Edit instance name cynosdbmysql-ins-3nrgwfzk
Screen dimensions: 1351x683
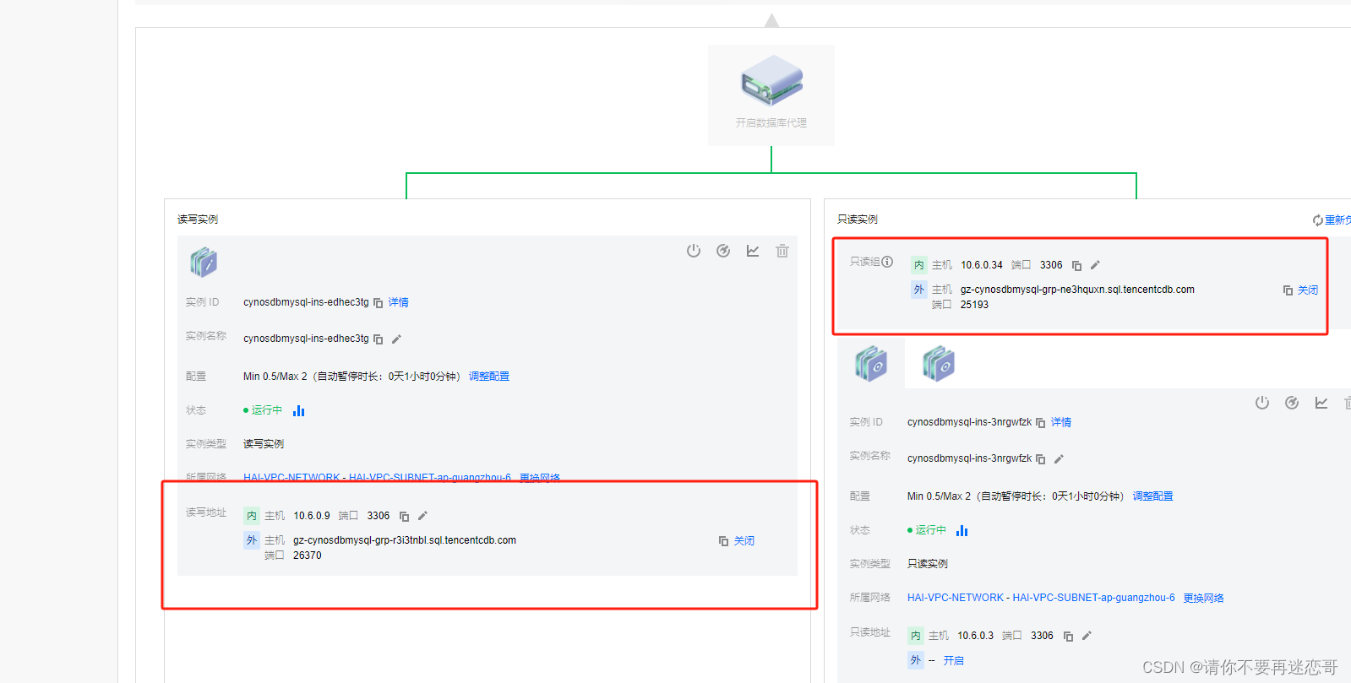1059,459
